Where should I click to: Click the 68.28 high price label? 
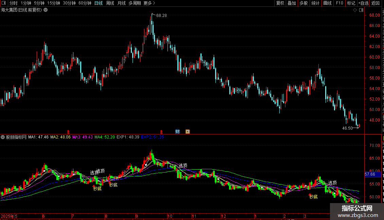tap(161, 15)
